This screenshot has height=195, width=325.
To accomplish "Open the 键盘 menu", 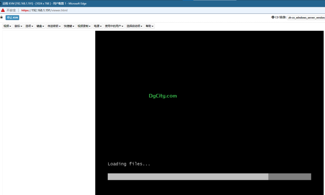I will 40,26.
